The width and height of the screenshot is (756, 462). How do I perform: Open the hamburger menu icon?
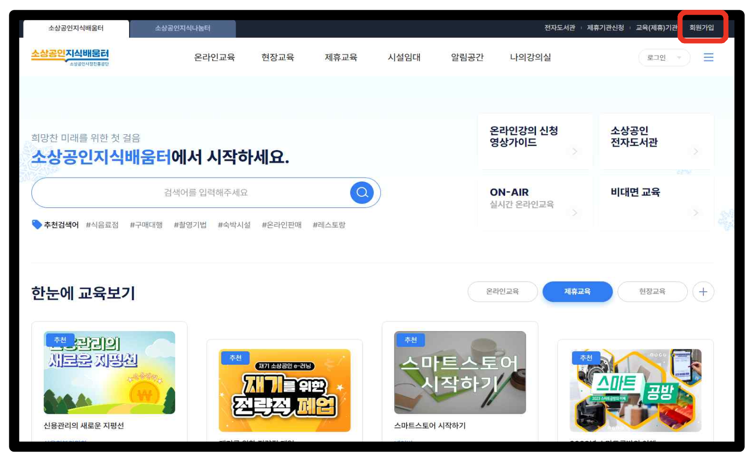pos(709,57)
